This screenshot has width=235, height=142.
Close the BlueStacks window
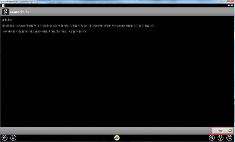pyautogui.click(x=231, y=1)
